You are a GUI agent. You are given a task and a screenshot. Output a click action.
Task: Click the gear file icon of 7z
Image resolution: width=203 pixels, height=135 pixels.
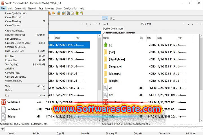[x=106, y=88]
